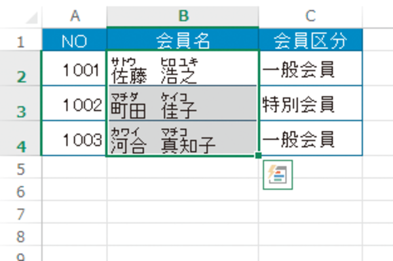Click the fill handle of the selection
This screenshot has width=393, height=261.
click(x=259, y=156)
